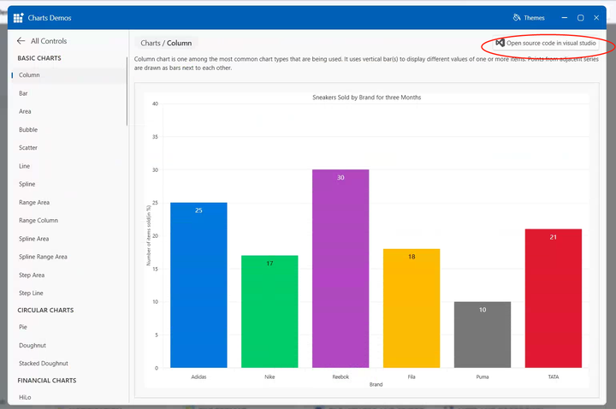Click the Brand x-axis title
The height and width of the screenshot is (409, 616).
tap(376, 384)
